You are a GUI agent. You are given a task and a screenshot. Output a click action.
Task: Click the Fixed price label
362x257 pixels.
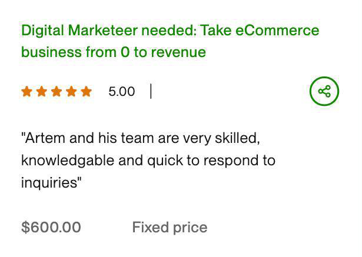(x=170, y=228)
